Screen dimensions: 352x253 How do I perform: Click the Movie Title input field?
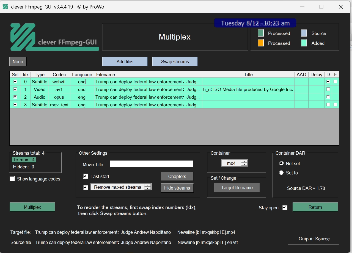pyautogui.click(x=152, y=164)
